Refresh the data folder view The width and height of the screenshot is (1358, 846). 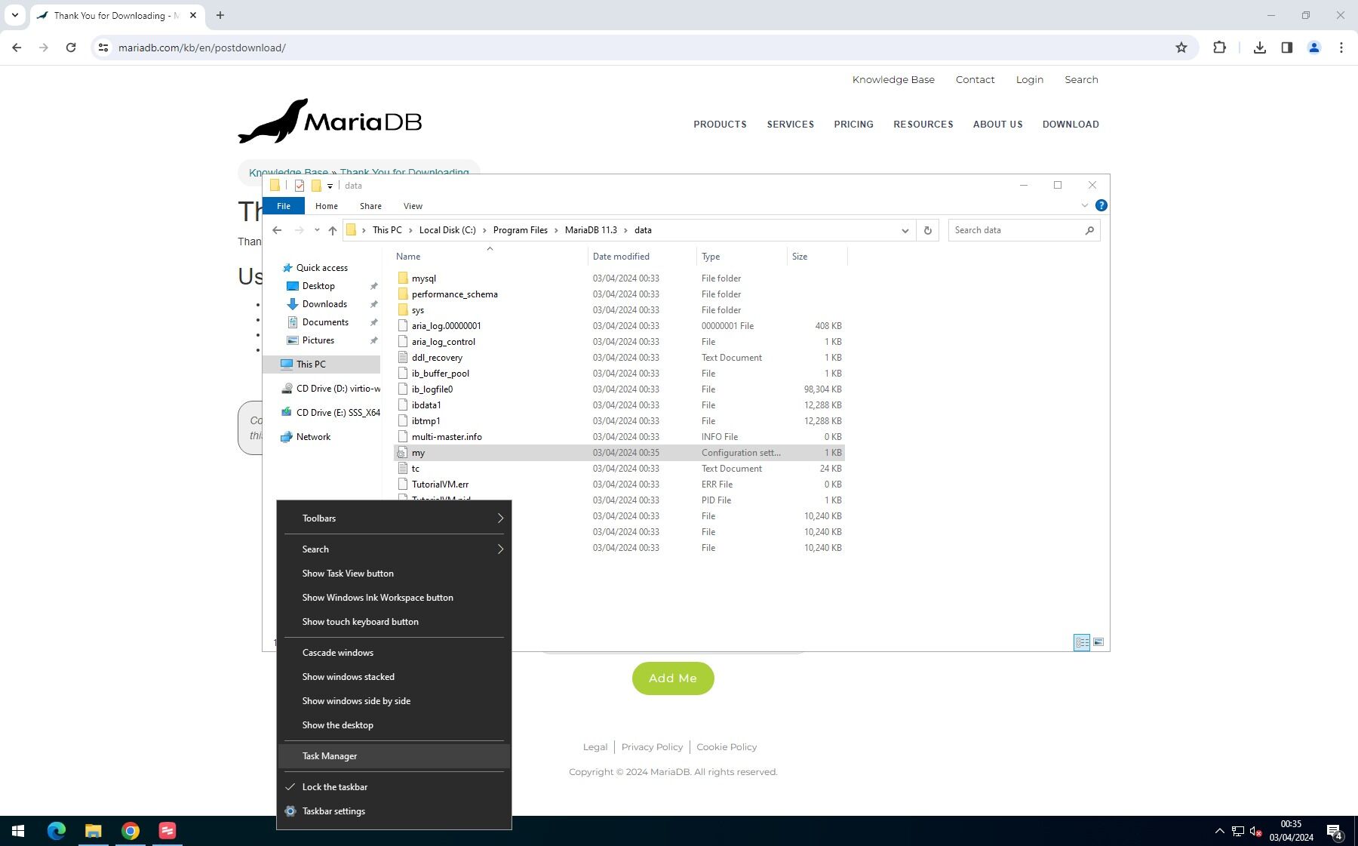928,230
